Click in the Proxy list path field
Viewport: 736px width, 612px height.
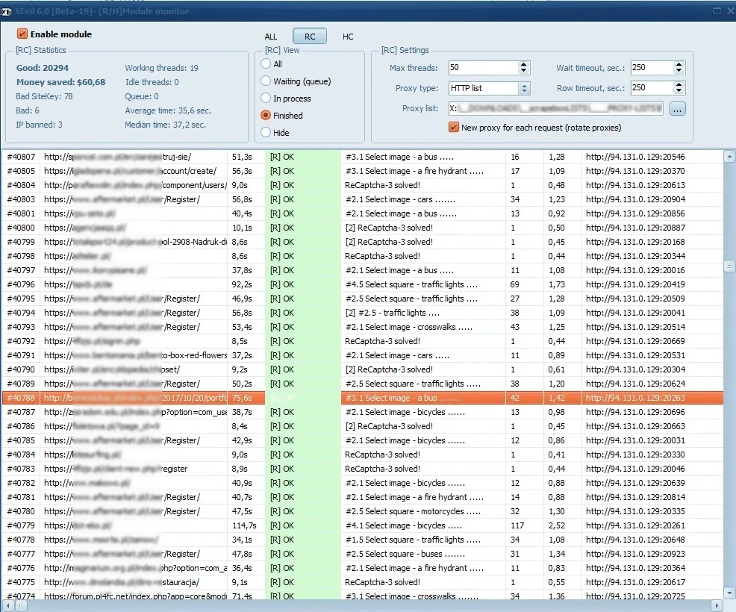(x=555, y=109)
